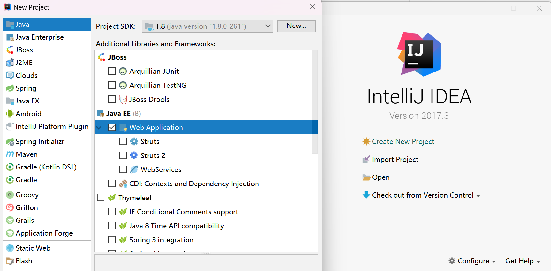Tick CDI Contexts and Dependency Injection checkbox
The image size is (551, 271).
tap(112, 184)
